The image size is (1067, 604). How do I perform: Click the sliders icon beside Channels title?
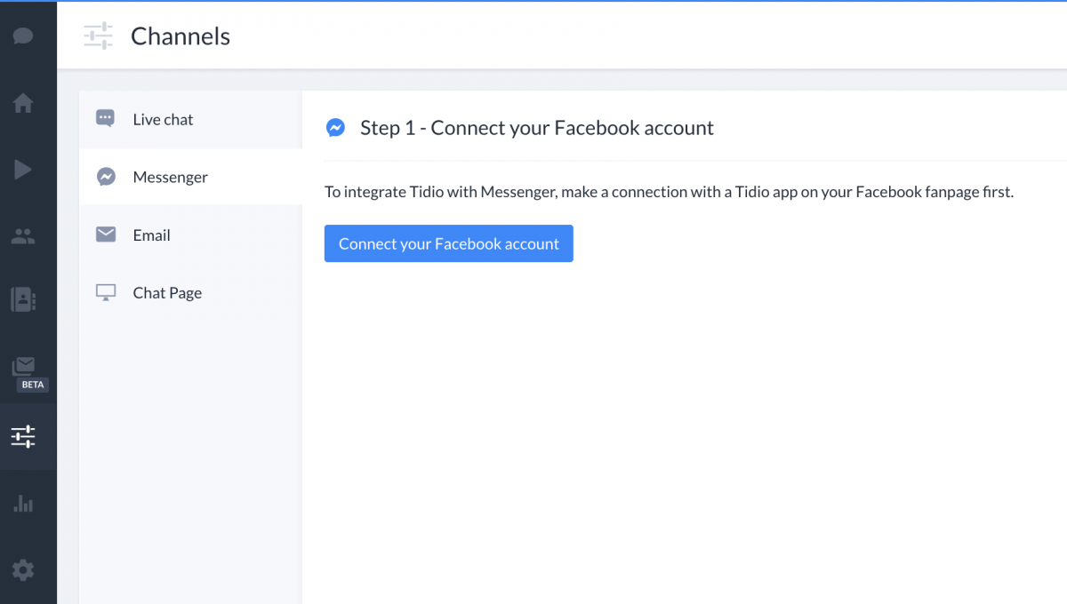click(x=98, y=36)
